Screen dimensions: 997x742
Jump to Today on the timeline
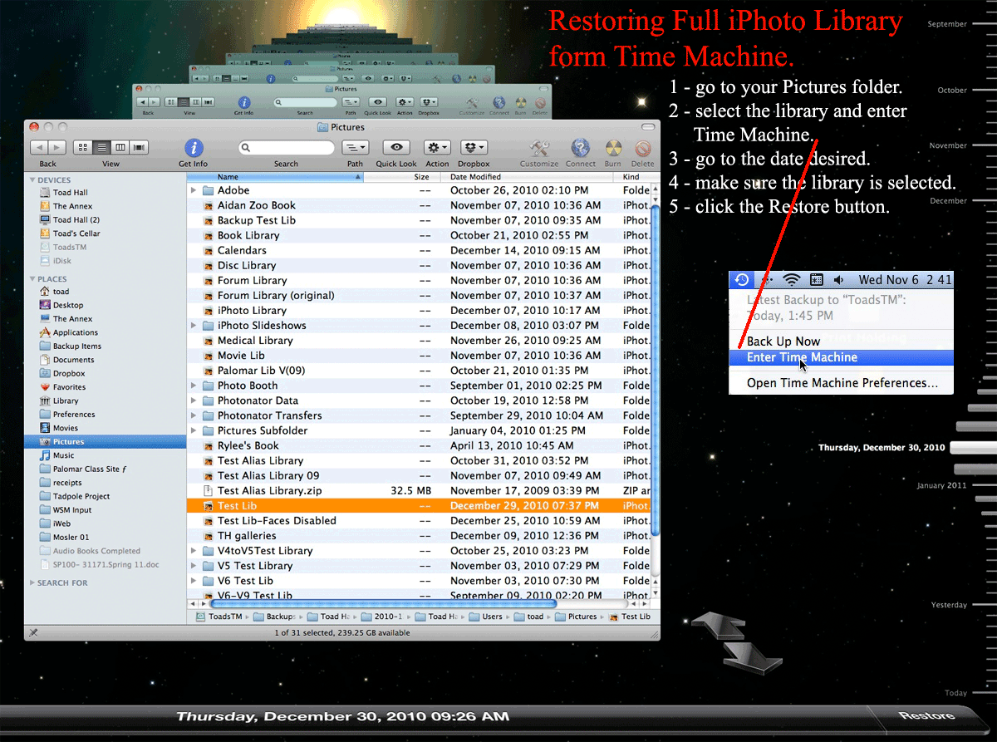point(955,693)
